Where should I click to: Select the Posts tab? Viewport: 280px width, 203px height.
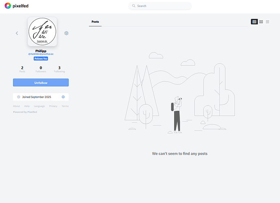(95, 22)
